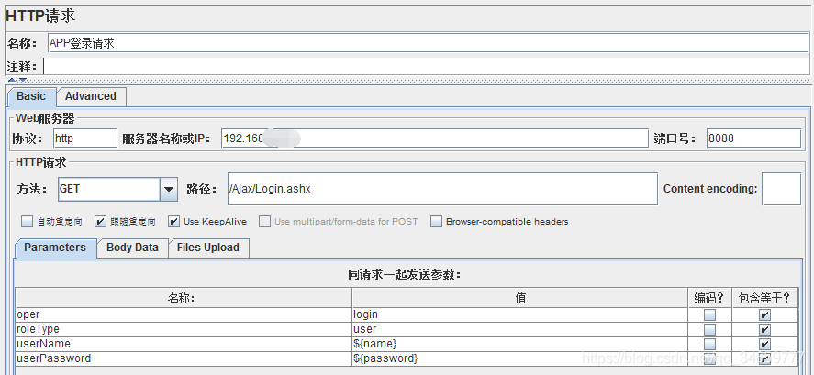
Task: Click the ${password} value cell
Action: 520,358
